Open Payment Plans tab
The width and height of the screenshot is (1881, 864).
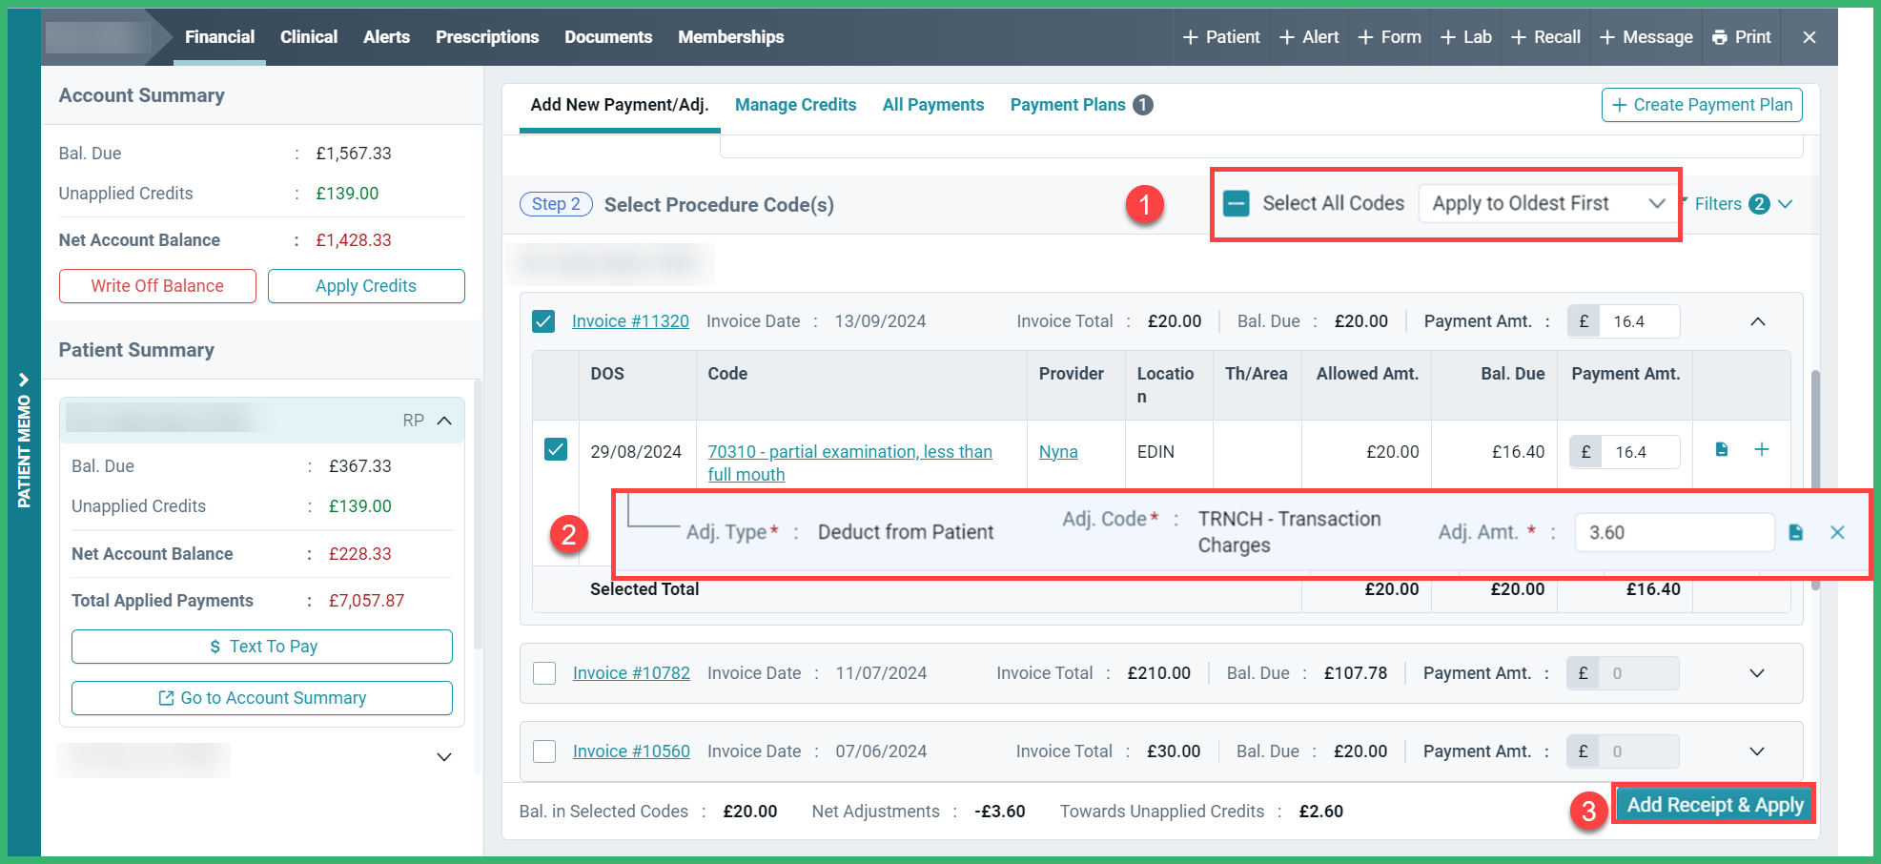(x=1068, y=105)
